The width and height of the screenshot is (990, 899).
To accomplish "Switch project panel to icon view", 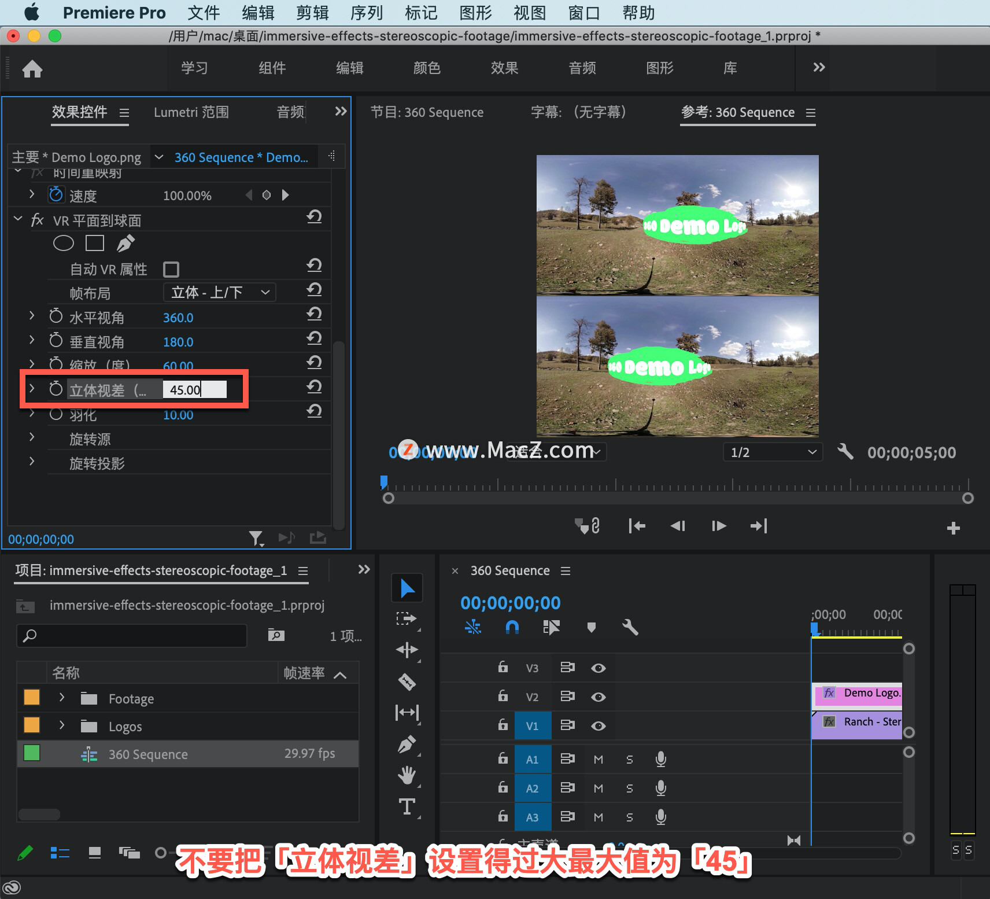I will coord(95,853).
